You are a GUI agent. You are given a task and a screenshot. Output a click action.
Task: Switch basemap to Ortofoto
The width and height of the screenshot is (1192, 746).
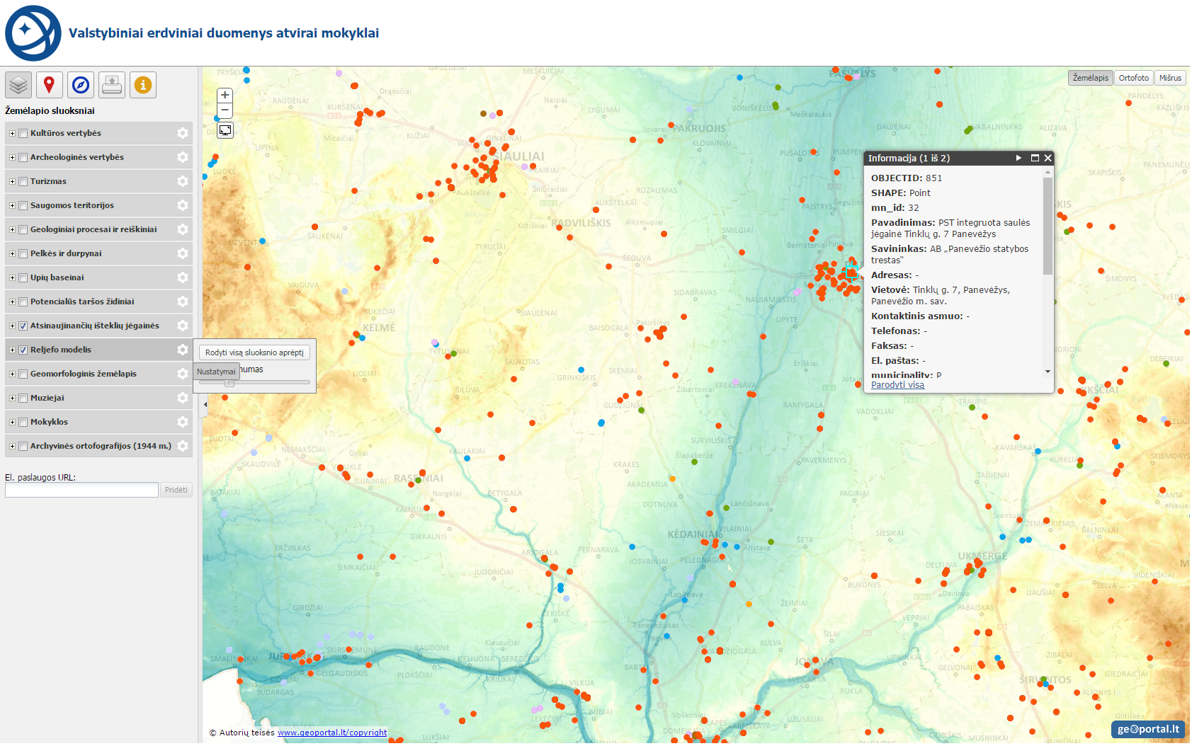point(1133,78)
